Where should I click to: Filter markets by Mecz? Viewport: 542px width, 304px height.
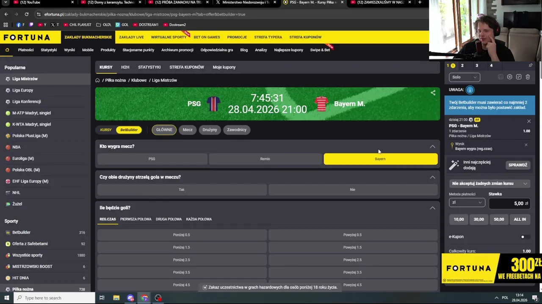pyautogui.click(x=188, y=130)
